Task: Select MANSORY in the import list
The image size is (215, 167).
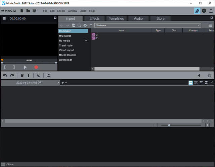Action: (x=65, y=36)
